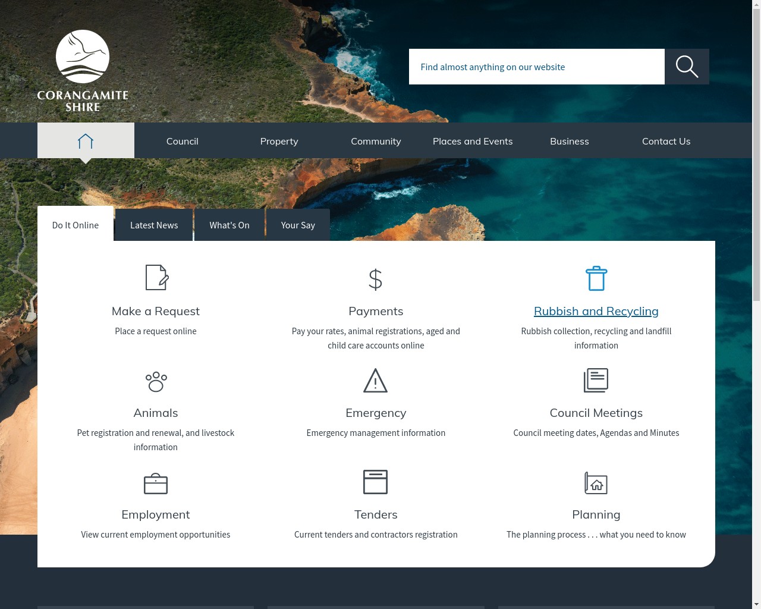This screenshot has height=609, width=761.
Task: Click Contact Us in the navigation
Action: (666, 141)
